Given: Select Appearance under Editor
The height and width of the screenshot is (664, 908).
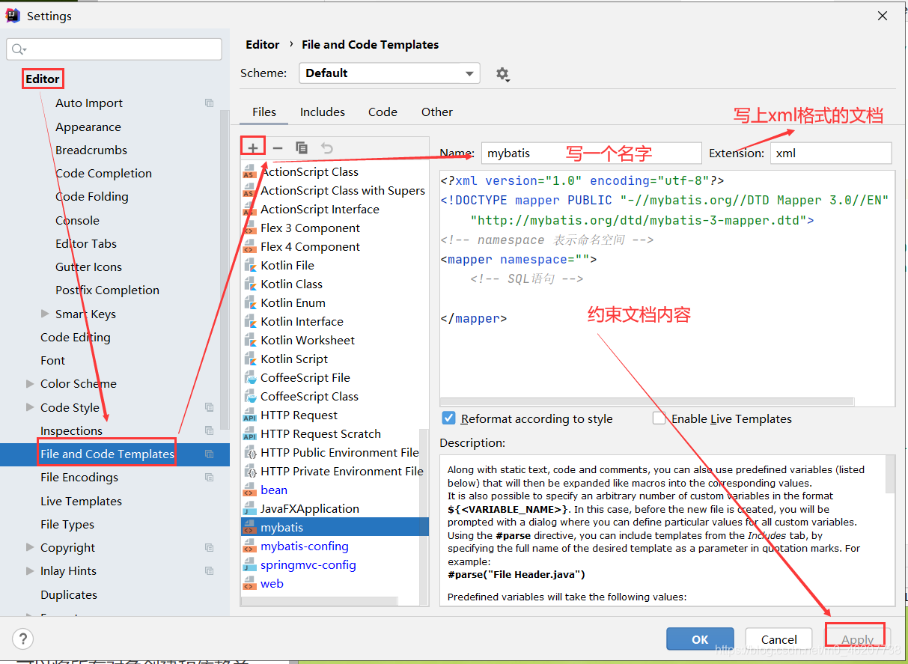Looking at the screenshot, I should point(88,127).
